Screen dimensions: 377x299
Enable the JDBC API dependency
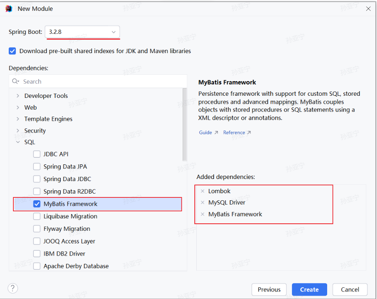[37, 154]
